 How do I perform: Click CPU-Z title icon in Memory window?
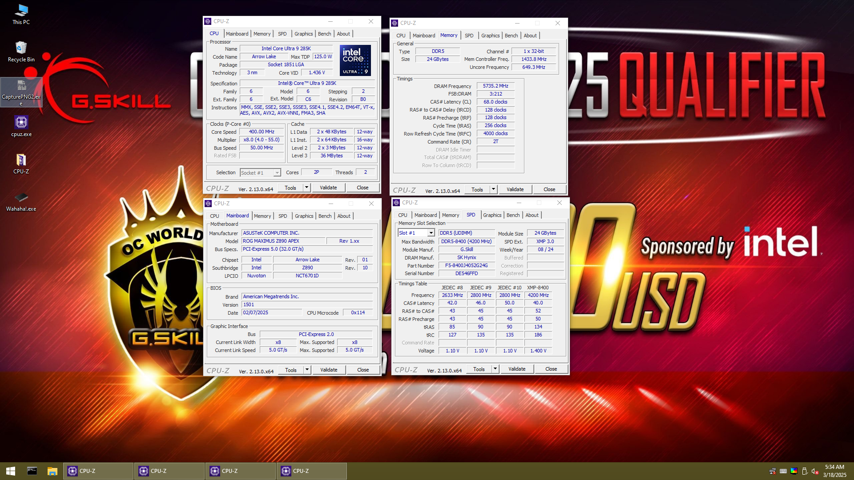click(x=395, y=23)
